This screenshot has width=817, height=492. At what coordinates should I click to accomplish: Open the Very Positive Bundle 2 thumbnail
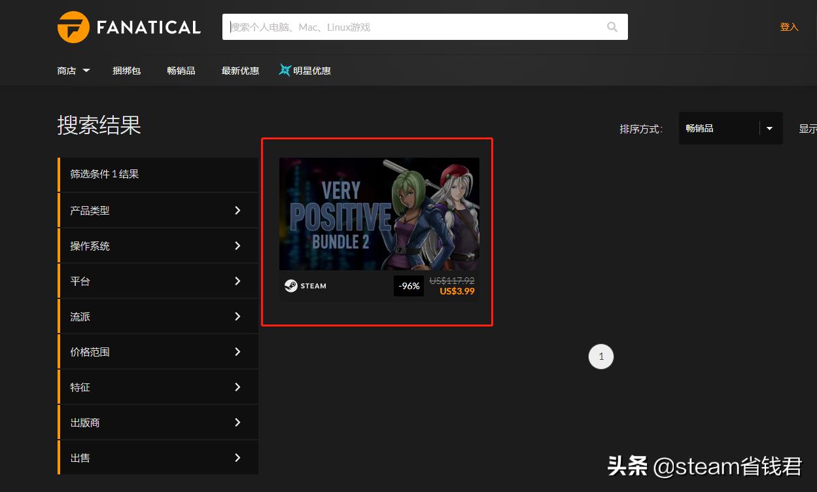tap(379, 214)
